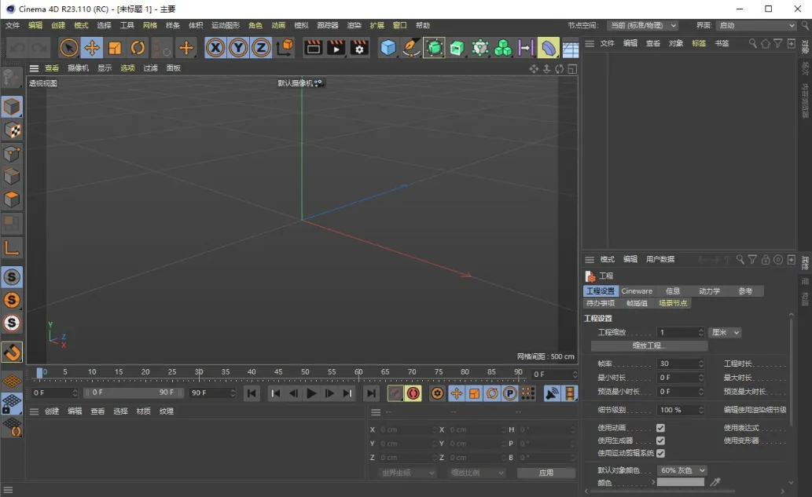This screenshot has width=812, height=497.
Task: Click the Scale tool icon
Action: tap(116, 48)
